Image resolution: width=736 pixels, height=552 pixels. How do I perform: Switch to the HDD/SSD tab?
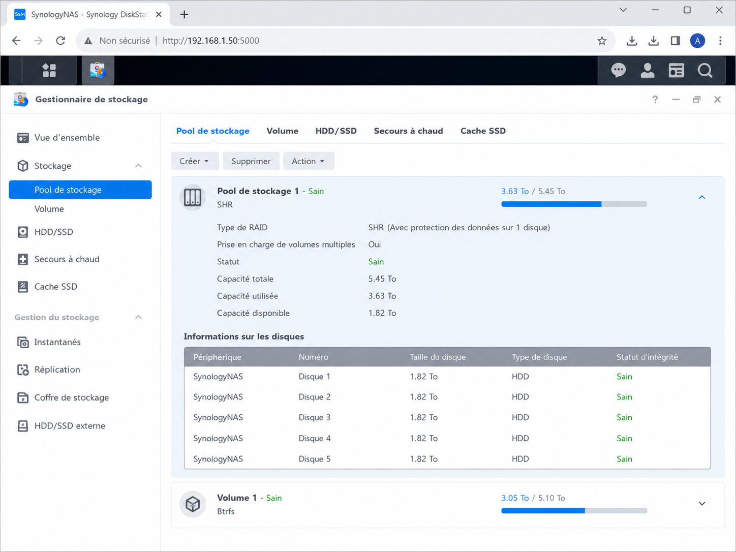point(336,131)
